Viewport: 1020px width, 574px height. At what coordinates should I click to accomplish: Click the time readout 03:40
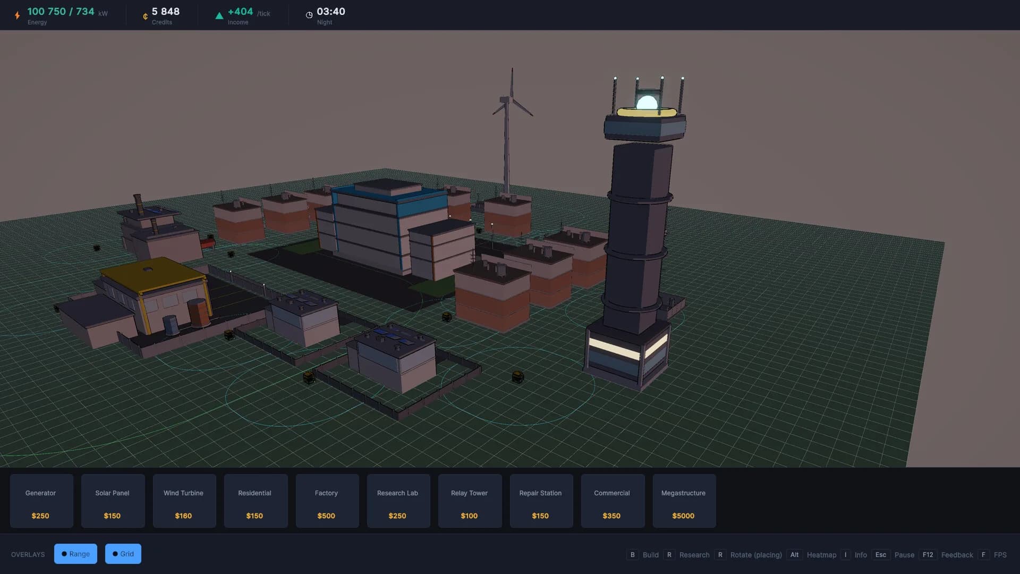click(331, 11)
